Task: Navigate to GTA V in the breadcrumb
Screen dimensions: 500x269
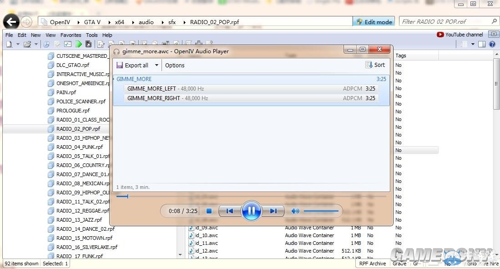Action: point(92,22)
